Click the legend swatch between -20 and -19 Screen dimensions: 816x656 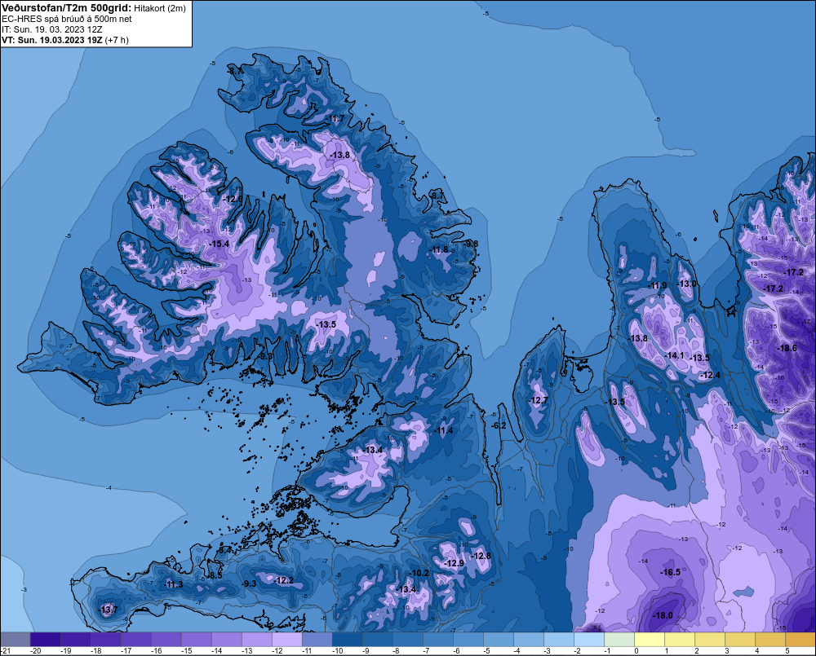pyautogui.click(x=46, y=640)
